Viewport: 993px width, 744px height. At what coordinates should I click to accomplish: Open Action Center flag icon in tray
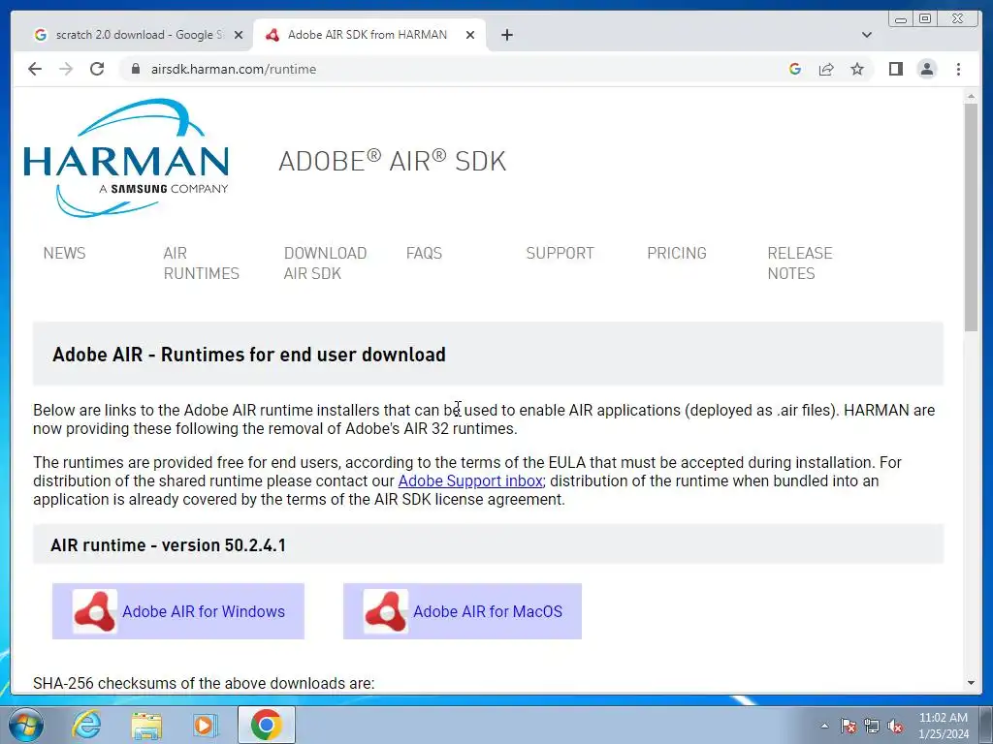point(849,726)
